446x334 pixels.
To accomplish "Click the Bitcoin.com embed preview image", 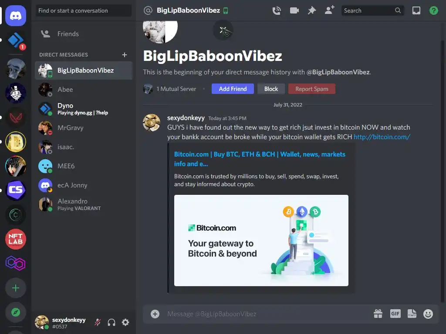I will click(x=261, y=240).
